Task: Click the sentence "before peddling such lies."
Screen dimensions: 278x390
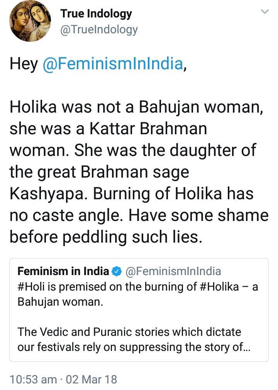Action: (x=105, y=237)
